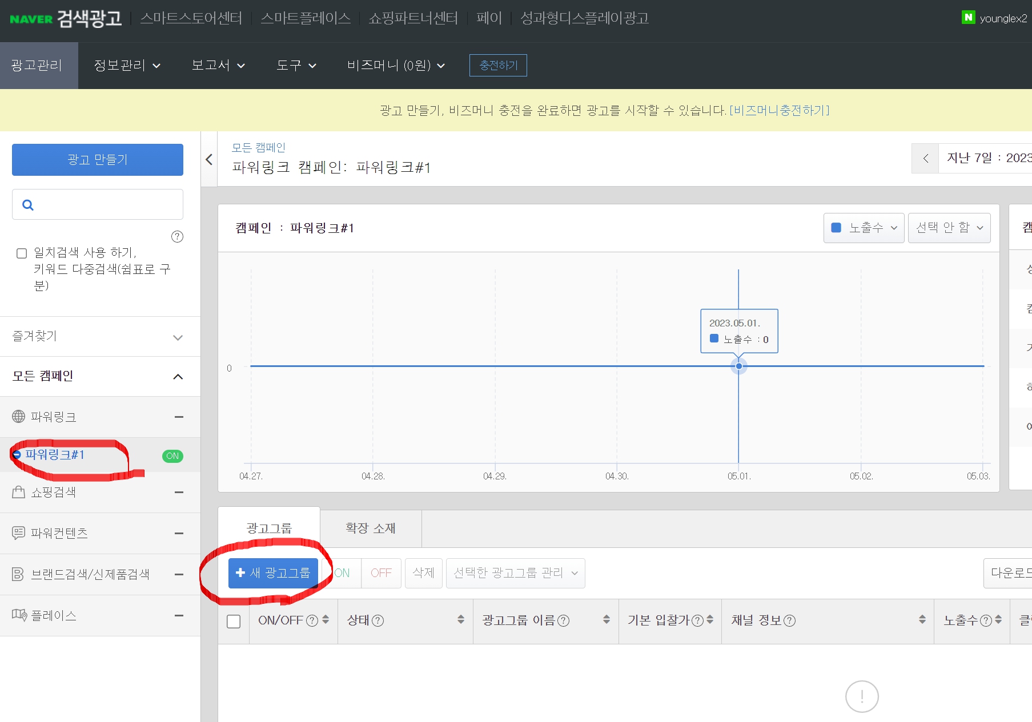This screenshot has height=722, width=1032.
Task: Open the 스마트스토어센터 link
Action: click(191, 18)
